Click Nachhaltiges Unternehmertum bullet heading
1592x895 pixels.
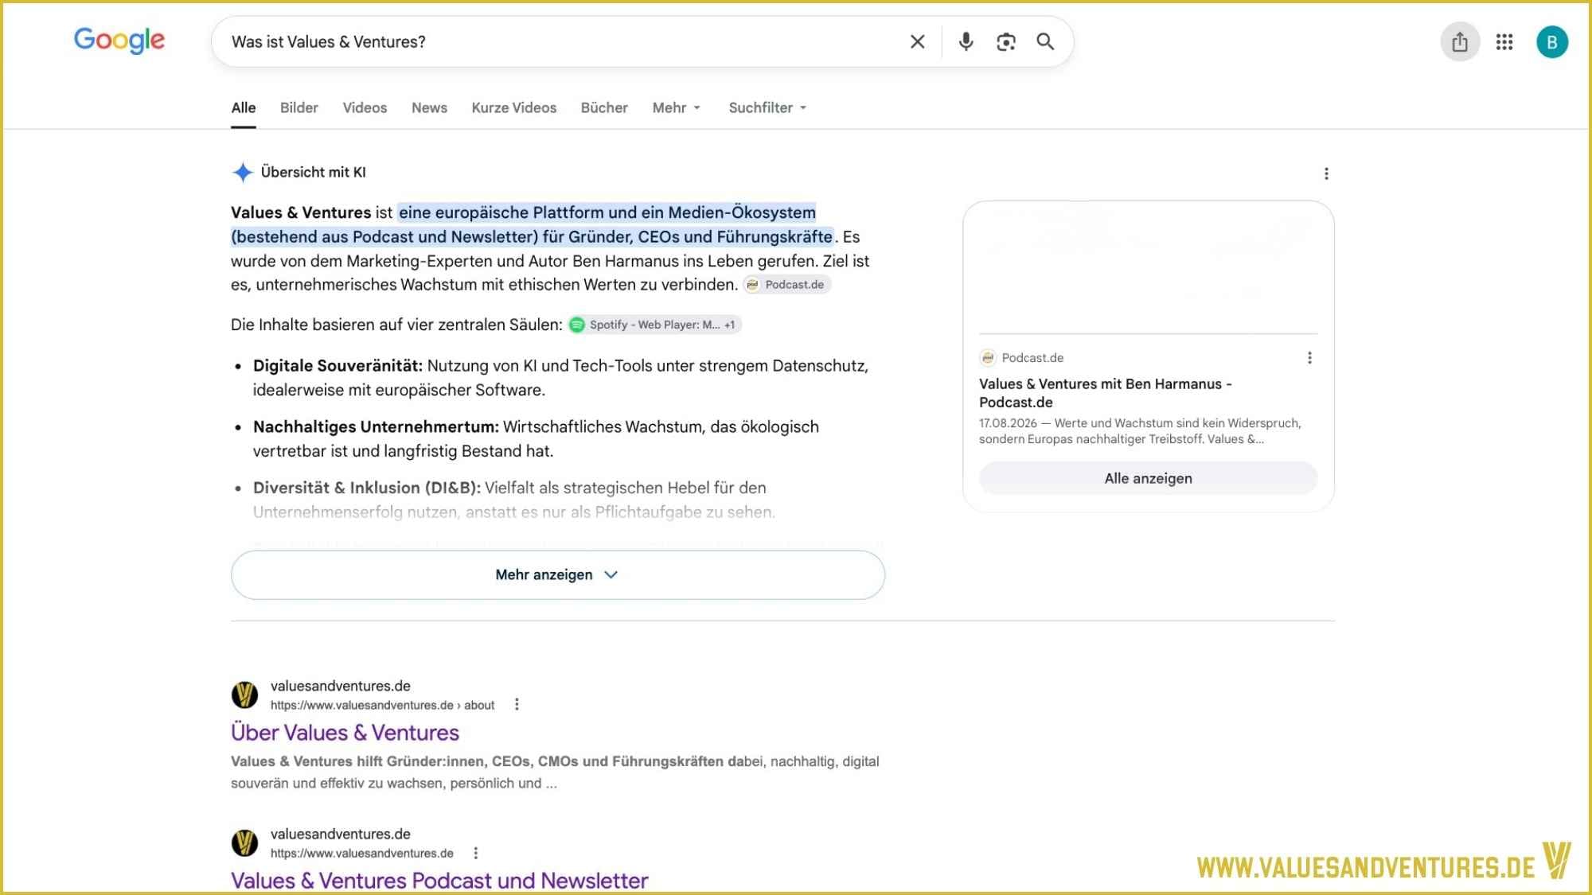pyautogui.click(x=376, y=426)
